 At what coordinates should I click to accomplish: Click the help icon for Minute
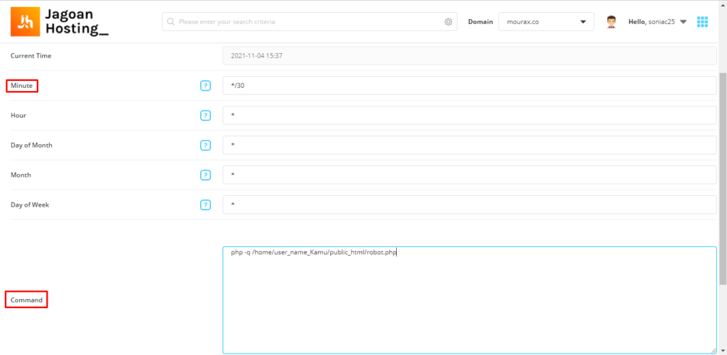(206, 86)
